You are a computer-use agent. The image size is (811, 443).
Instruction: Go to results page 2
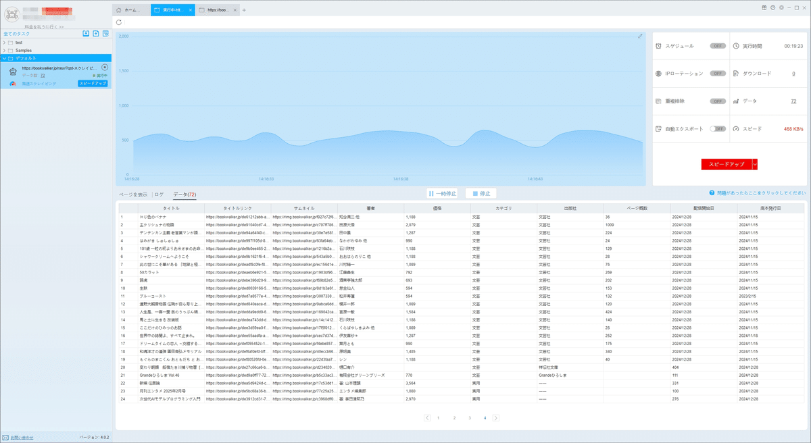pyautogui.click(x=454, y=418)
